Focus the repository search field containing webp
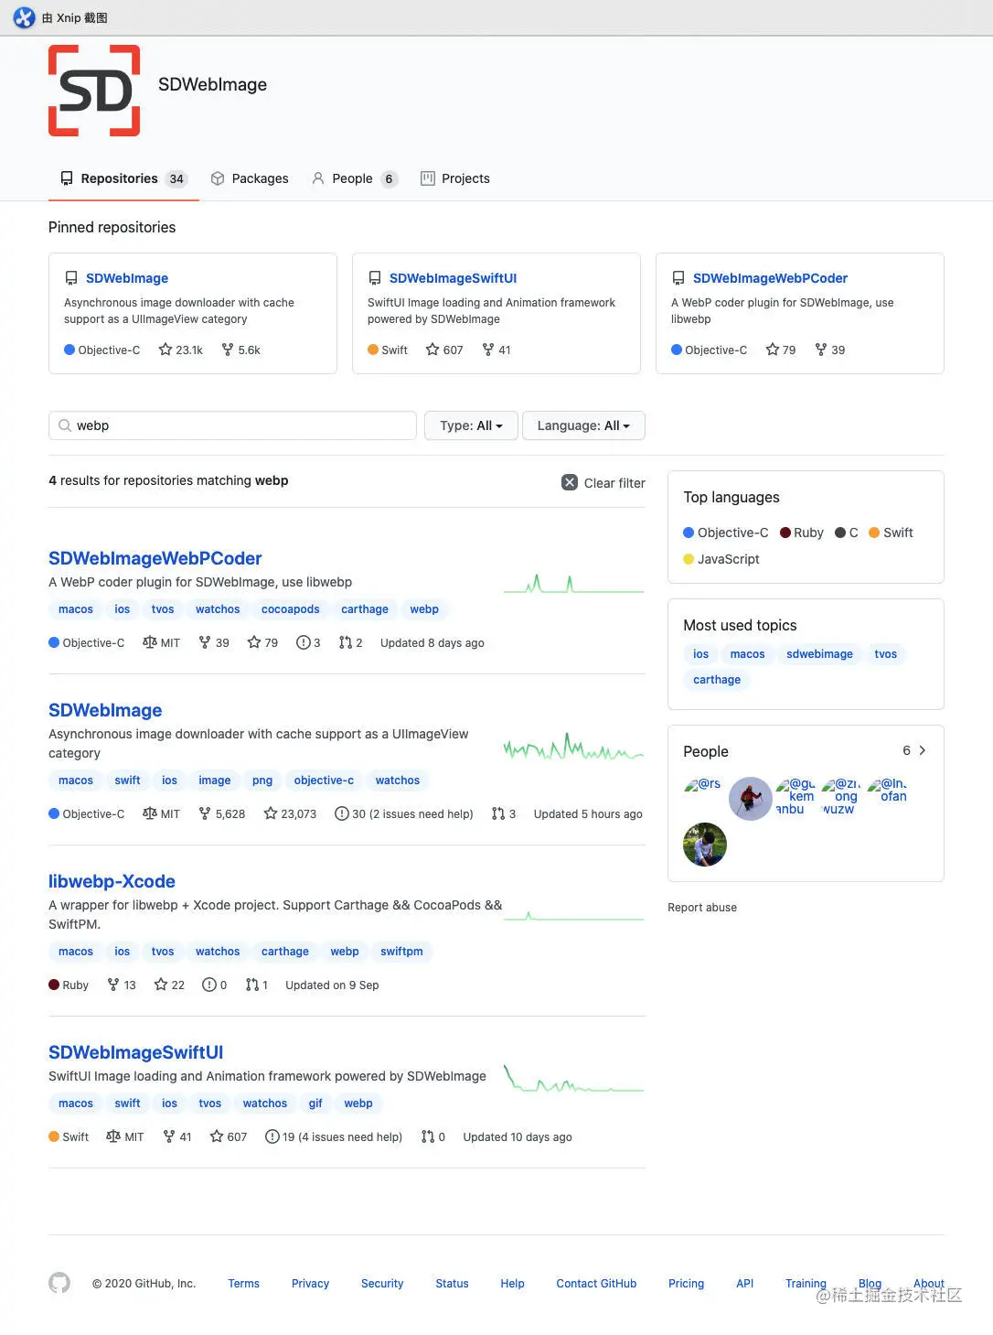Image resolution: width=993 pixels, height=1335 pixels. click(232, 425)
